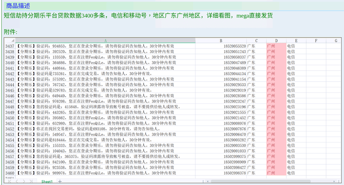This screenshot has height=185, width=344.
Task: Click the previous-sheet navigation arrow
Action: point(17,182)
